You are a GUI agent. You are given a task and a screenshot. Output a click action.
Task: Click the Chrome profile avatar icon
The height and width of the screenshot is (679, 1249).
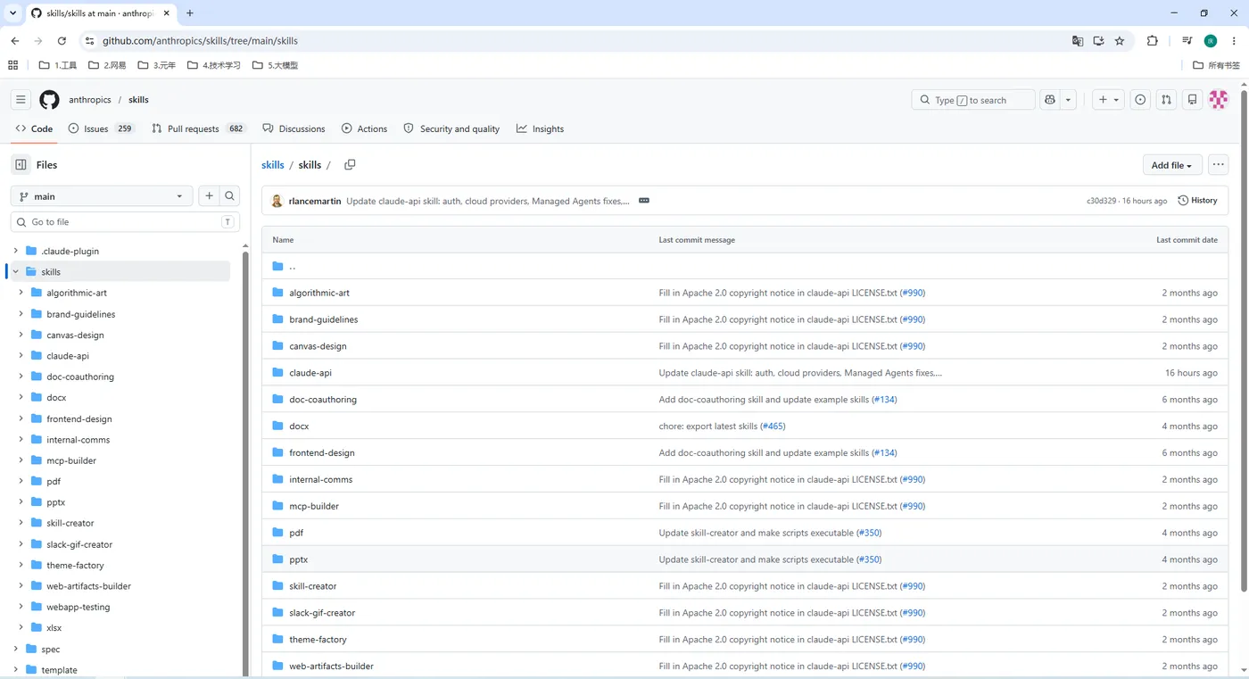click(x=1211, y=41)
